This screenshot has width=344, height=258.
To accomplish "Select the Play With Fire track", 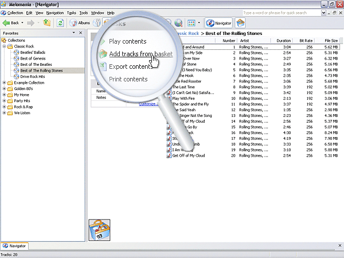I will [183, 99].
